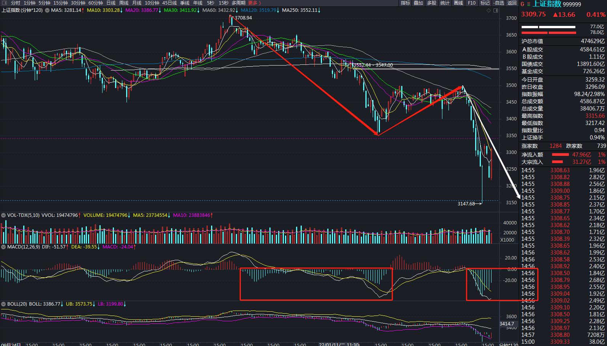Click the 15:00 last trade row
607x346 pixels.
(563, 342)
